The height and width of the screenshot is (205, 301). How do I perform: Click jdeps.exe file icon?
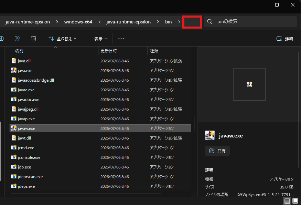tap(14, 186)
